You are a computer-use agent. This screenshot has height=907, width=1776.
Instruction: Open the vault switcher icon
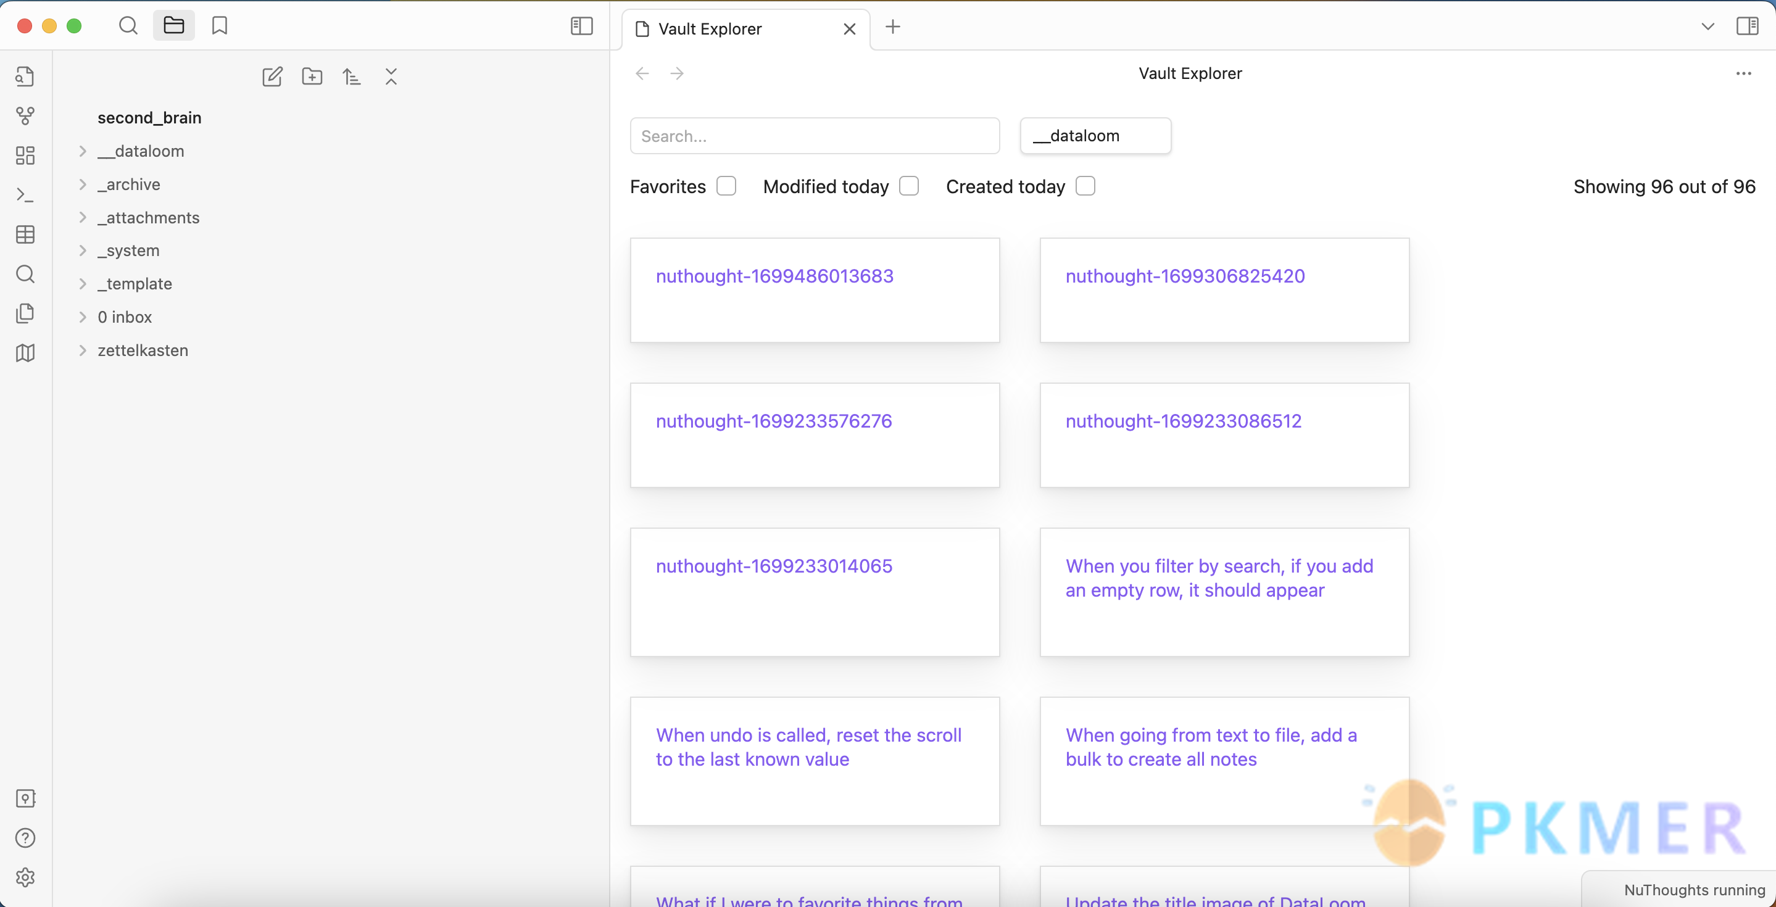(25, 798)
